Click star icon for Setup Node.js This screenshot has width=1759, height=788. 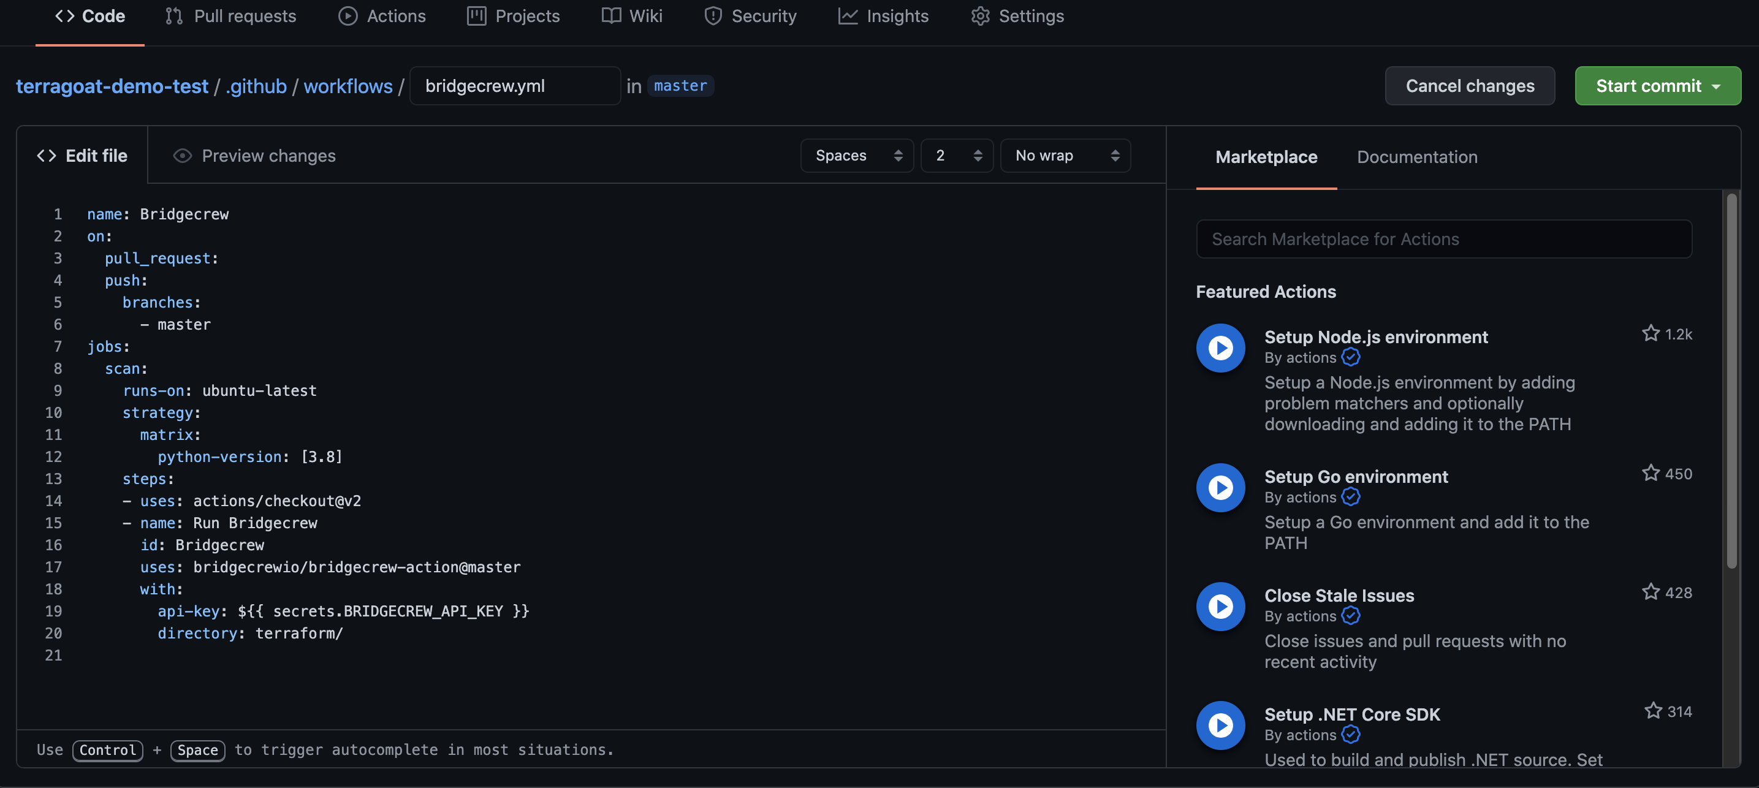coord(1651,333)
